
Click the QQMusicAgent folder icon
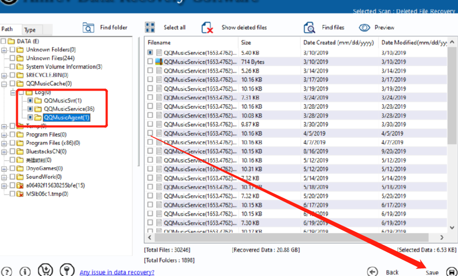click(x=38, y=118)
